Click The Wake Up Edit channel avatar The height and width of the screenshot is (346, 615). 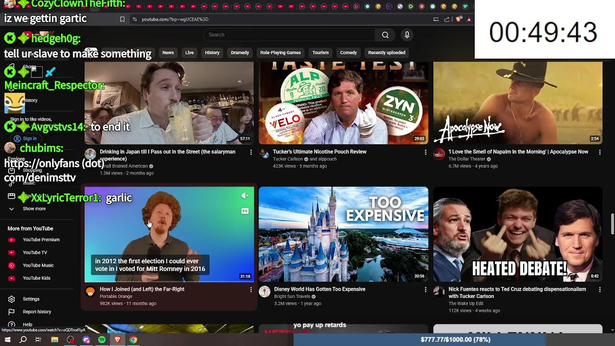[x=439, y=292]
